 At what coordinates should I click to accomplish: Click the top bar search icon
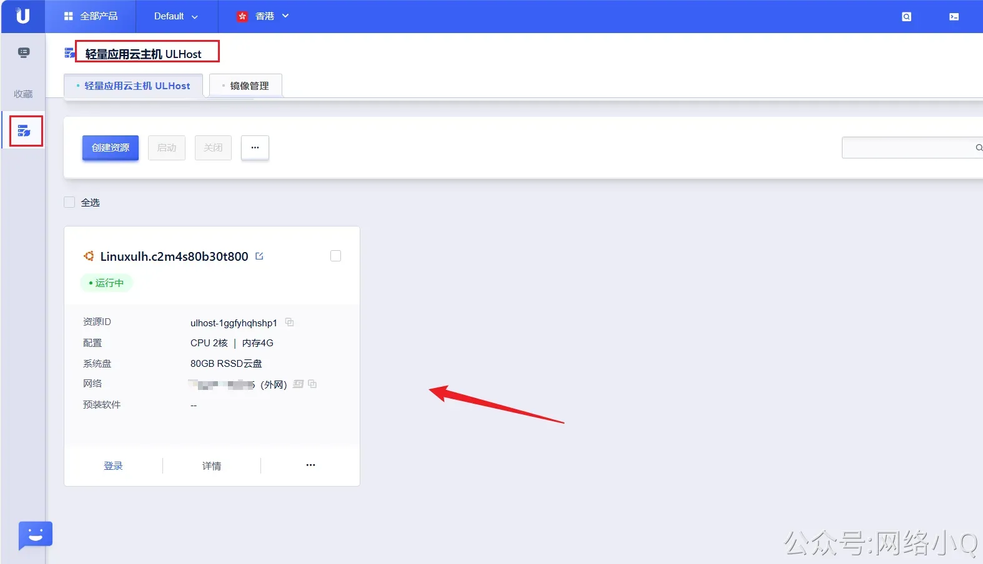click(x=906, y=17)
